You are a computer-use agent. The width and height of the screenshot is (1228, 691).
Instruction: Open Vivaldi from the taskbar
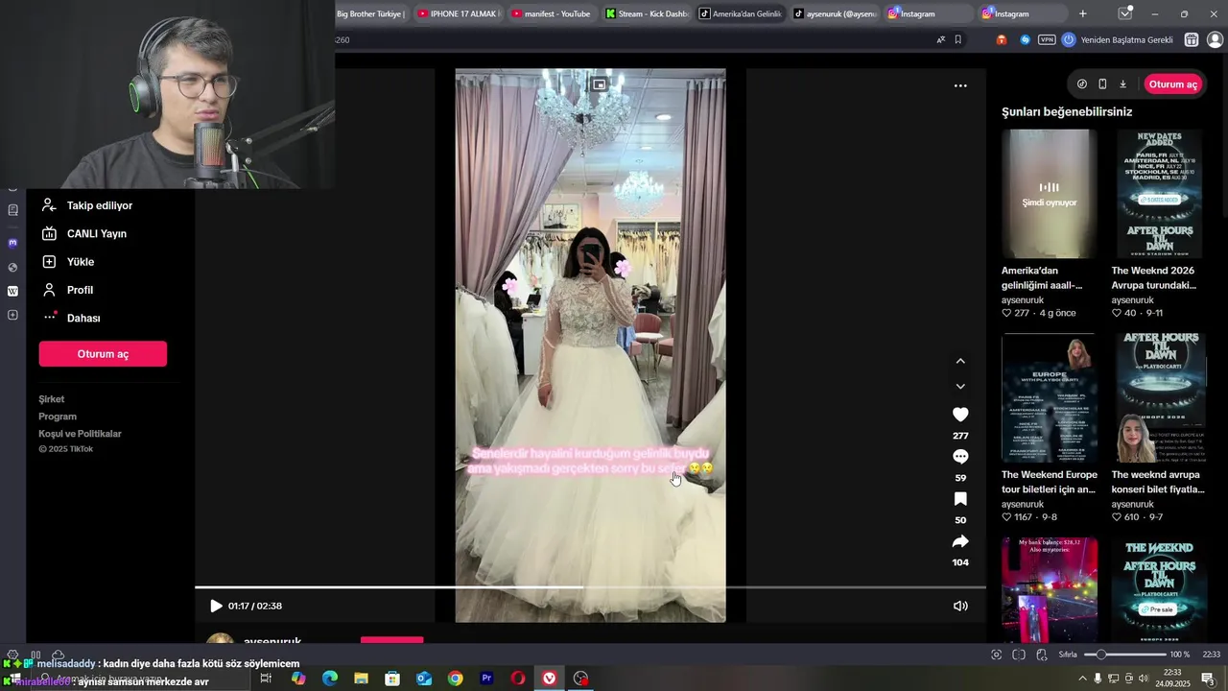(549, 679)
